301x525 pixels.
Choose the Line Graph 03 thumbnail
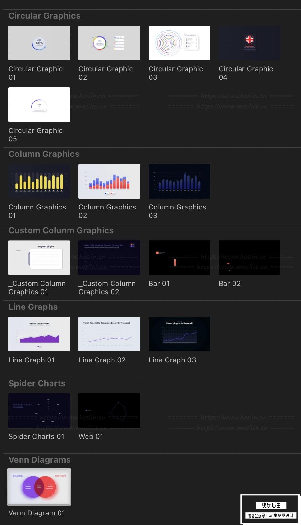pos(179,334)
